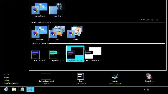Open Screen Saver settings icon

(x=149, y=76)
